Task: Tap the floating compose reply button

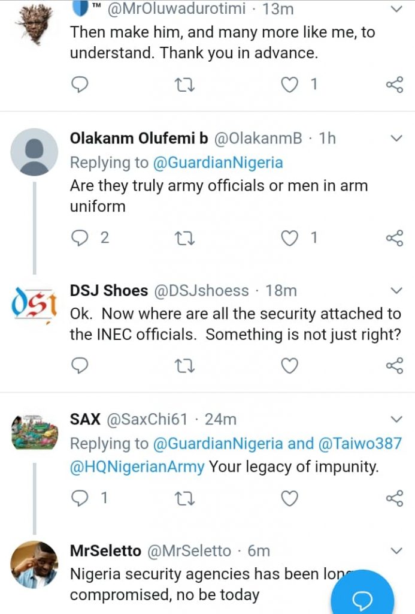Action: (x=362, y=598)
